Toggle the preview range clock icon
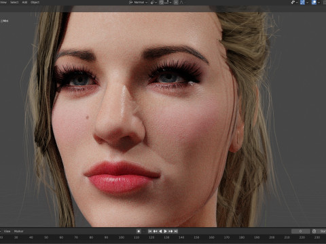 (x=314, y=231)
